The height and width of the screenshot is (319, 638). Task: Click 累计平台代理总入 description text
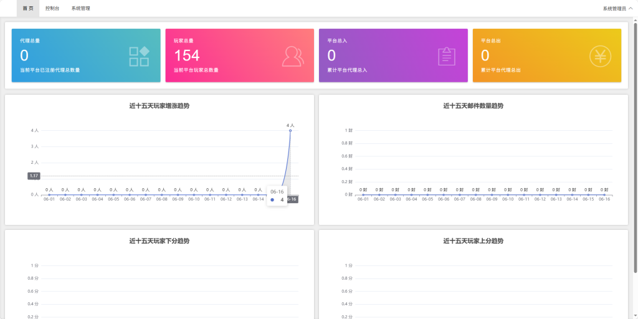[x=347, y=70]
